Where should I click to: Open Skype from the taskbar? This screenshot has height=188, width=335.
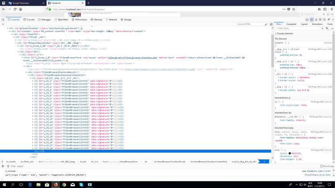click(81, 184)
